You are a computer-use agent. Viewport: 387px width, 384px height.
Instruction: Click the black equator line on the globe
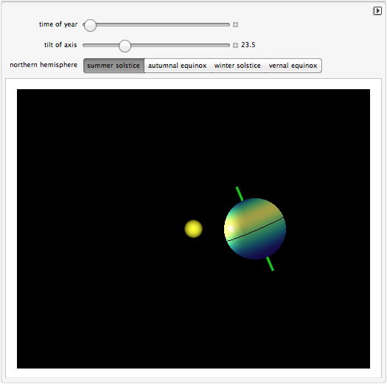(x=255, y=229)
